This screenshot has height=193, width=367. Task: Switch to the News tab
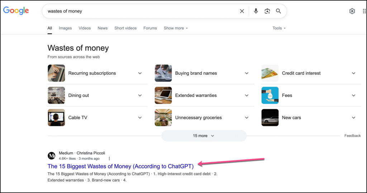(103, 28)
